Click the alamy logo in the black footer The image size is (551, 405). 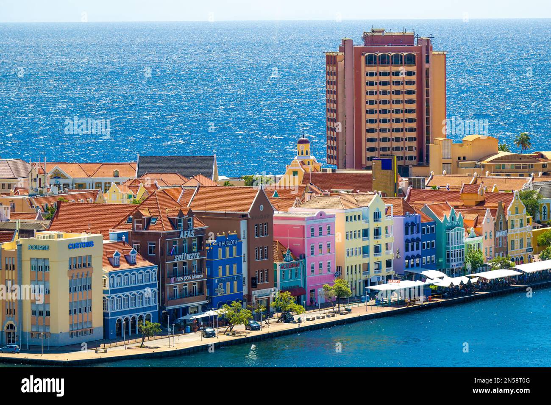click(43, 386)
